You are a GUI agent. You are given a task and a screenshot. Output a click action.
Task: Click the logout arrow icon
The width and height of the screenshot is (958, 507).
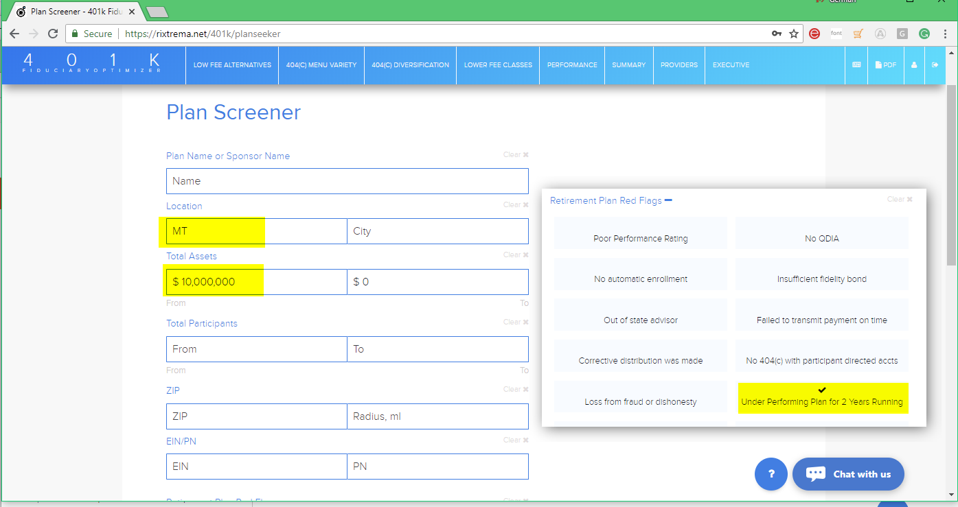[x=935, y=65]
